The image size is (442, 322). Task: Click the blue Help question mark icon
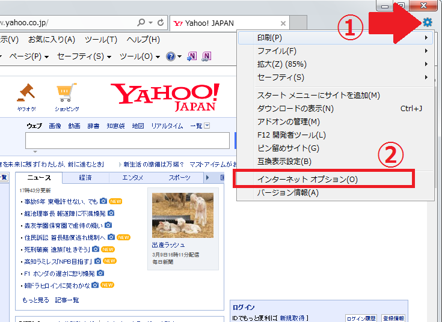click(x=171, y=56)
